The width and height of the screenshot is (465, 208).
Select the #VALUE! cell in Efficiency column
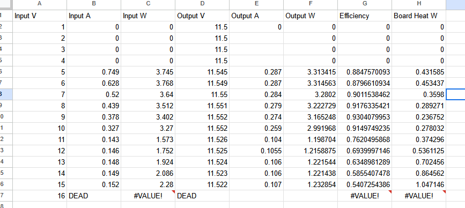[365, 196]
